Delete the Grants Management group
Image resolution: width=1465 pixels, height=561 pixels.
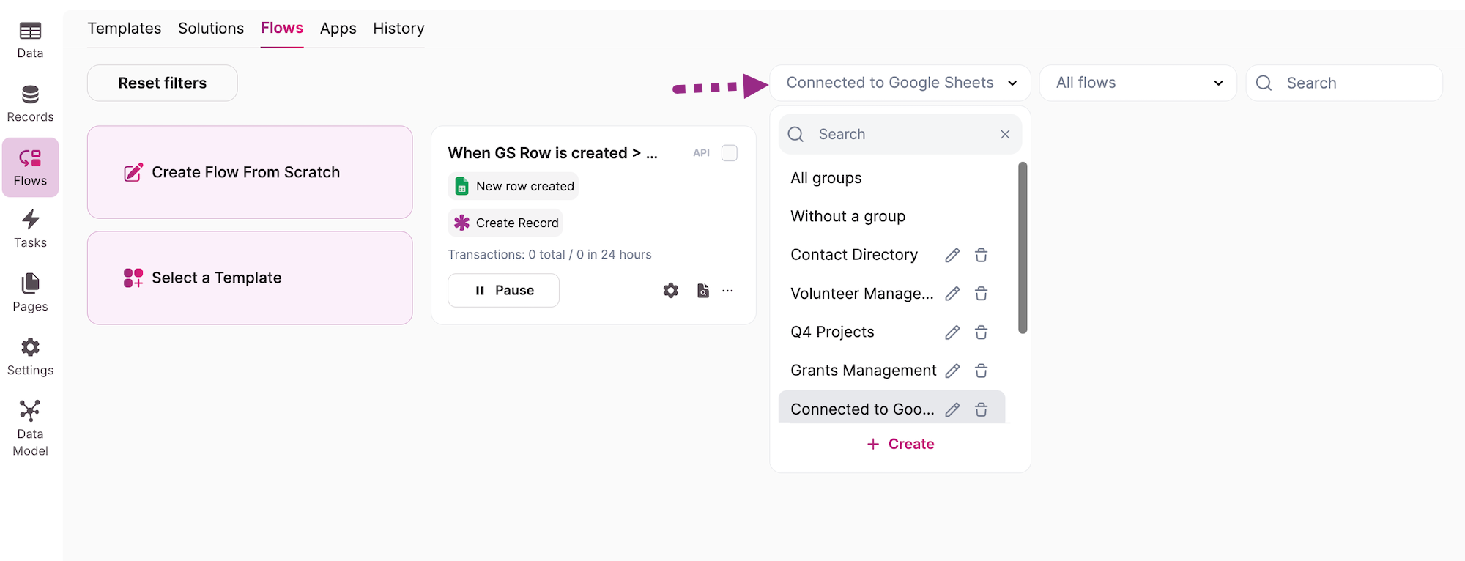point(982,371)
